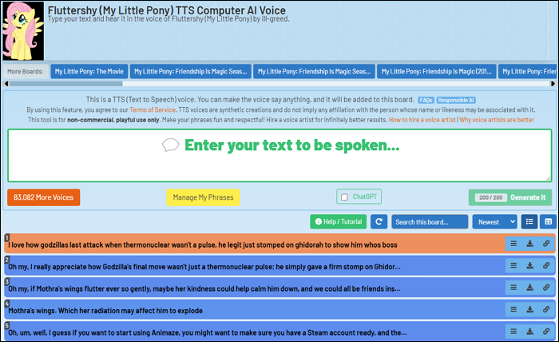Click the boards horizontal scrollbar thumb

66,84
